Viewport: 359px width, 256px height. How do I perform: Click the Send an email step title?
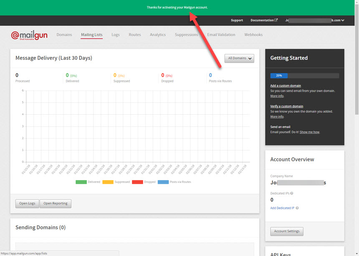[280, 127]
